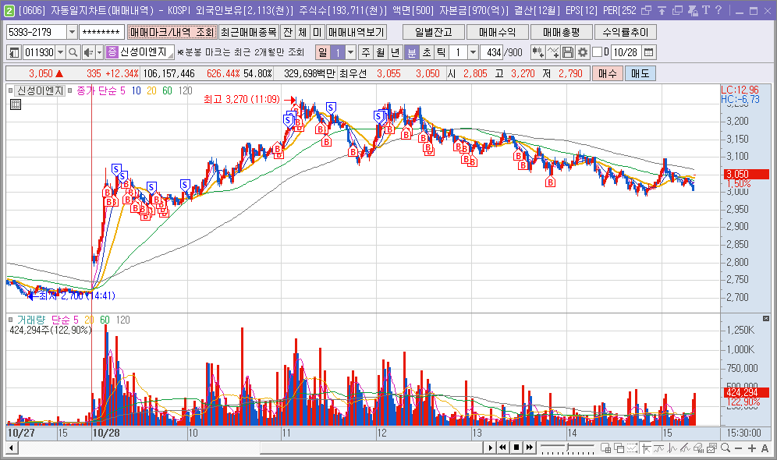Viewport: 777px width, 460px height.
Task: Click the pin-to-top arrow icon in title bar
Action: 662,10
